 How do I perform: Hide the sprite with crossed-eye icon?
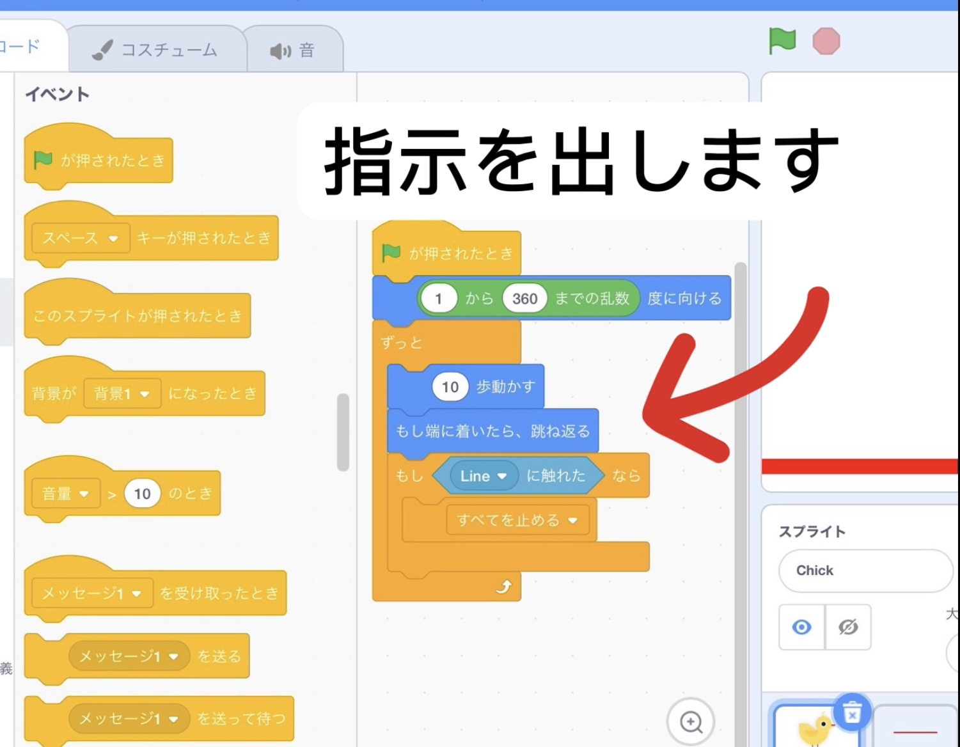[848, 627]
